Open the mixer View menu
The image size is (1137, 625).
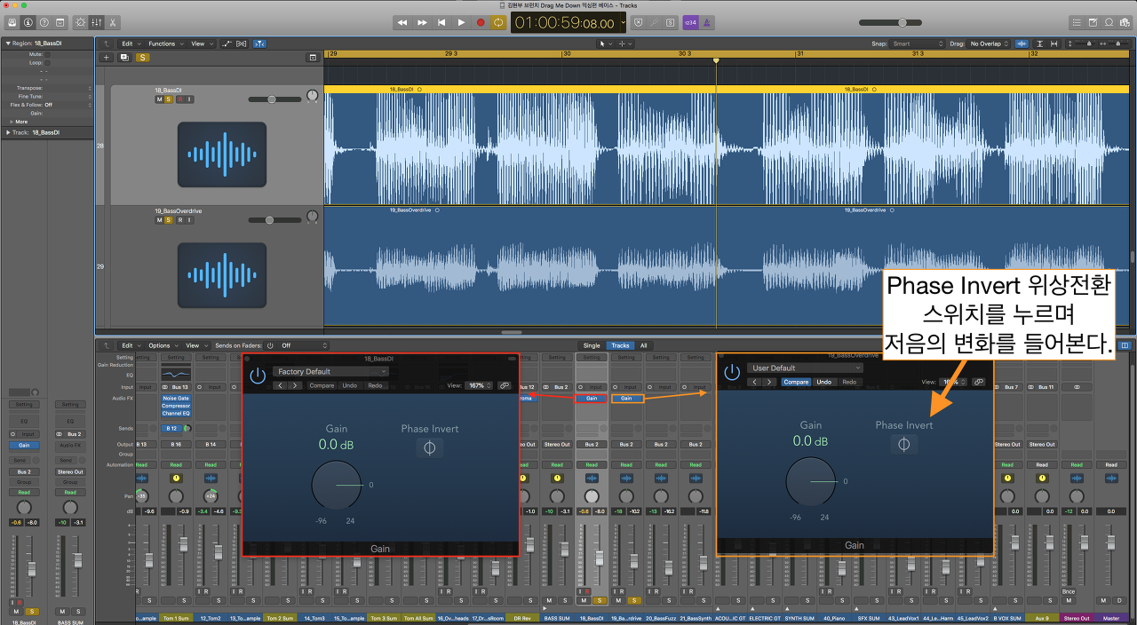196,345
